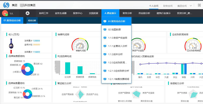Open the four-square apps grid icon
This screenshot has height=104, width=203.
pyautogui.click(x=199, y=5)
